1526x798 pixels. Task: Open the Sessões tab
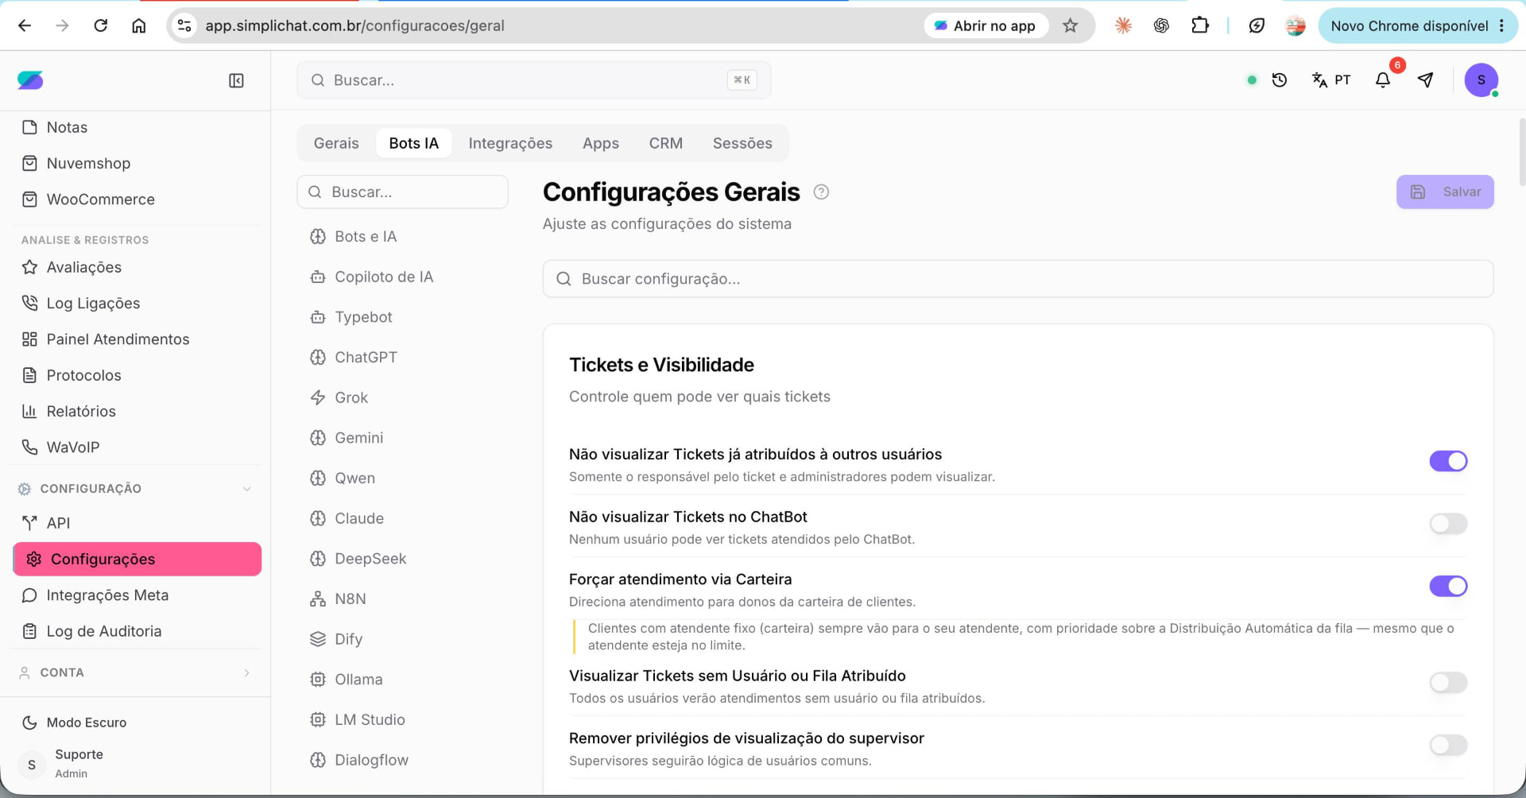[x=742, y=143]
